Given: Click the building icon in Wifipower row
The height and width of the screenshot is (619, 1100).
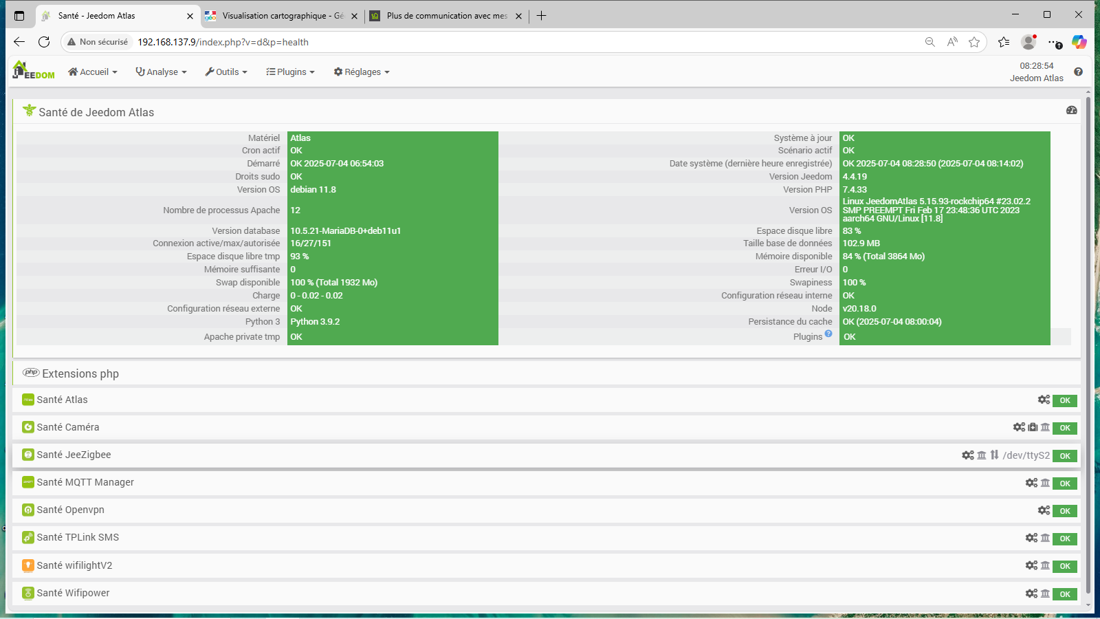Looking at the screenshot, I should [1045, 593].
